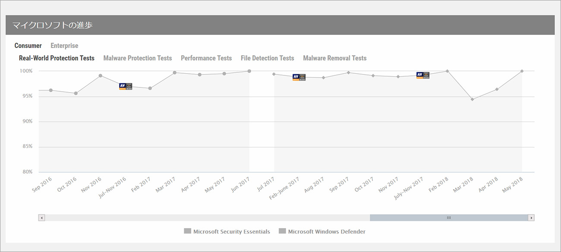Screen dimensions: 561x252
Task: Click the chart scrollbar's right arrow
Action: click(531, 218)
